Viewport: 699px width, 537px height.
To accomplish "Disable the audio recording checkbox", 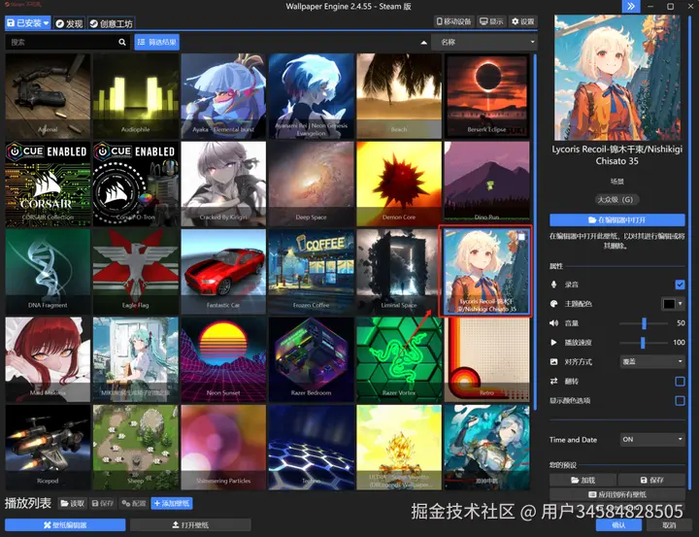I will (680, 285).
